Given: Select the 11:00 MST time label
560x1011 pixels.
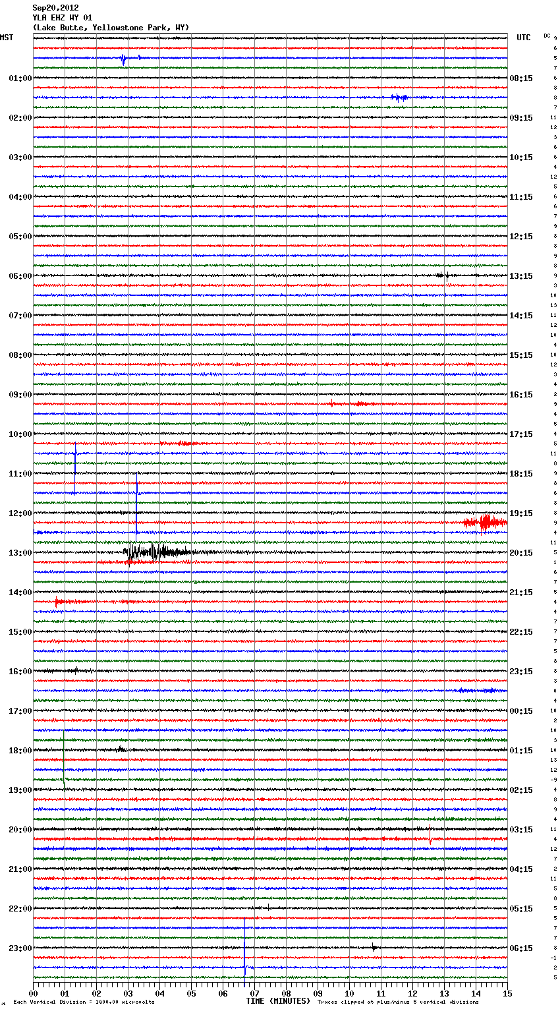Looking at the screenshot, I should [x=20, y=474].
